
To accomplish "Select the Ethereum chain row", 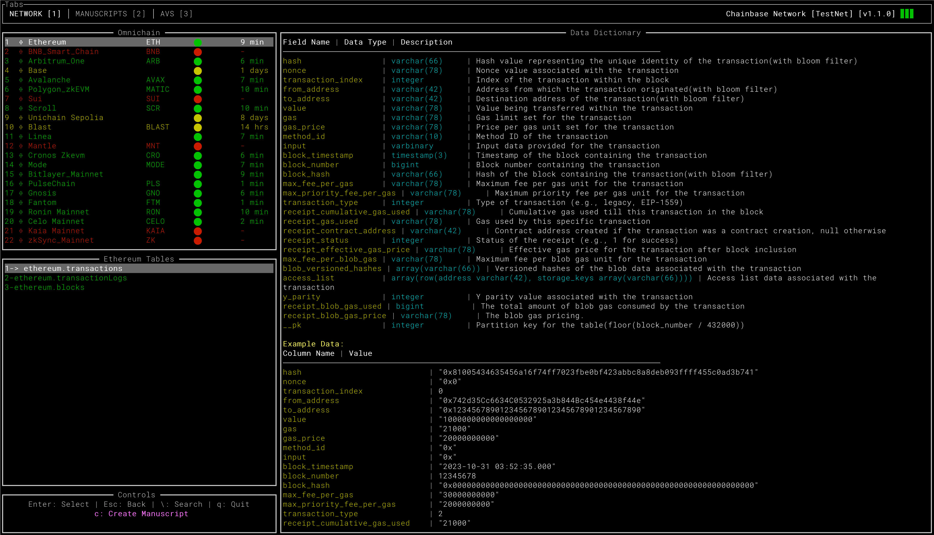I will pos(139,42).
